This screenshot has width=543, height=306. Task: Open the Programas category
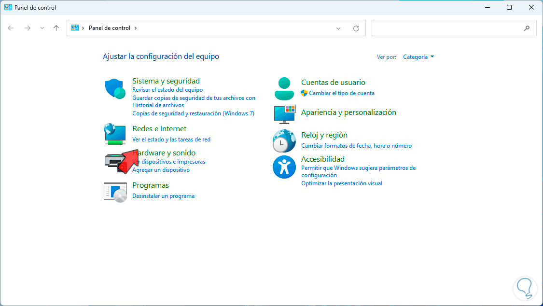(x=151, y=185)
